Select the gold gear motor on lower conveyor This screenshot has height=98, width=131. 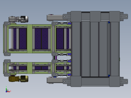click(x=18, y=79)
